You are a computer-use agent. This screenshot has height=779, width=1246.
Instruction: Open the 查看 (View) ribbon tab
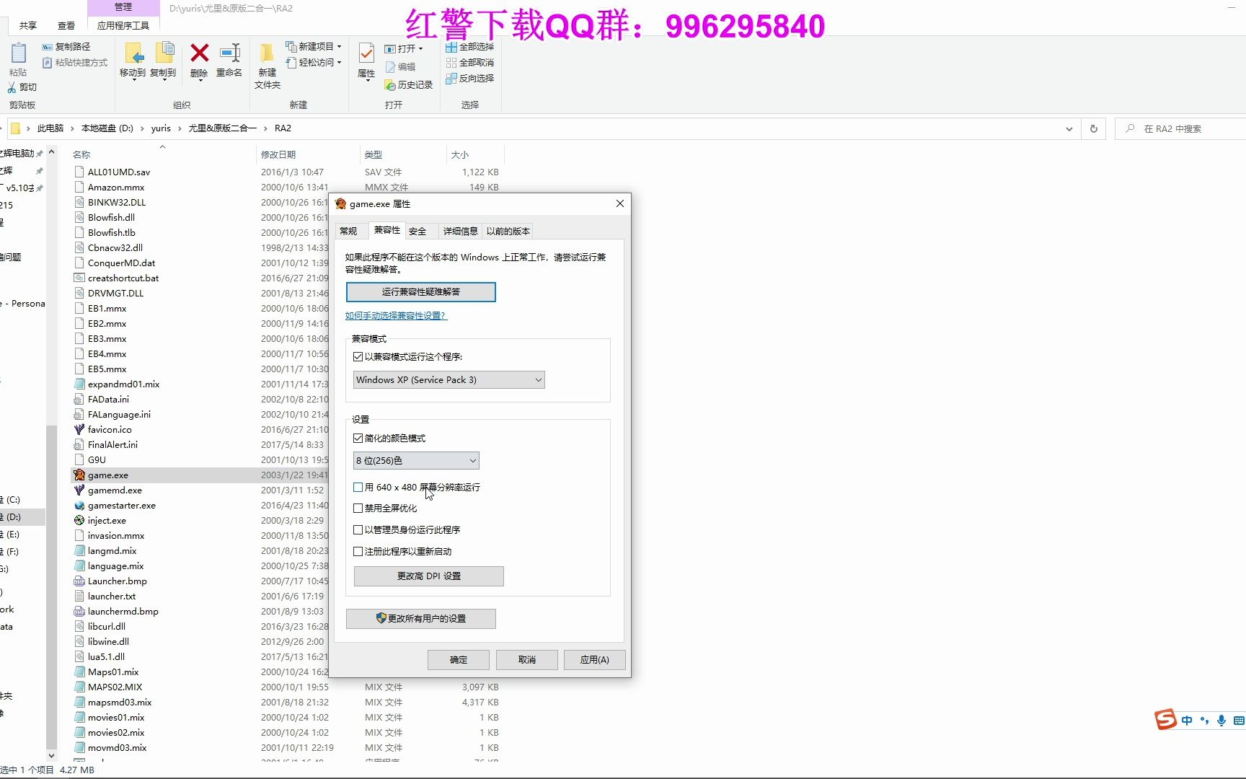coord(66,26)
